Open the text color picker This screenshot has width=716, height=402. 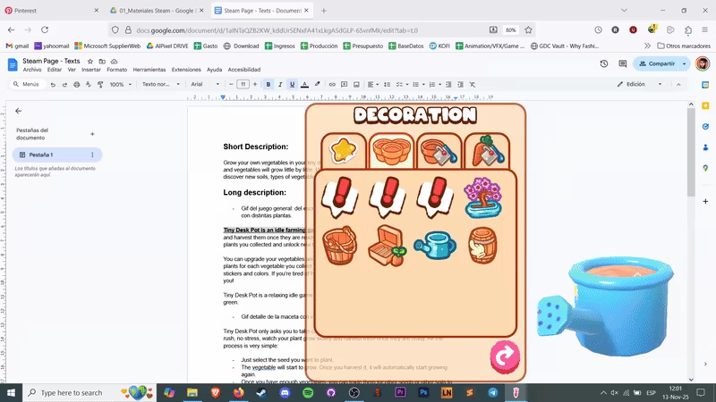coord(304,84)
